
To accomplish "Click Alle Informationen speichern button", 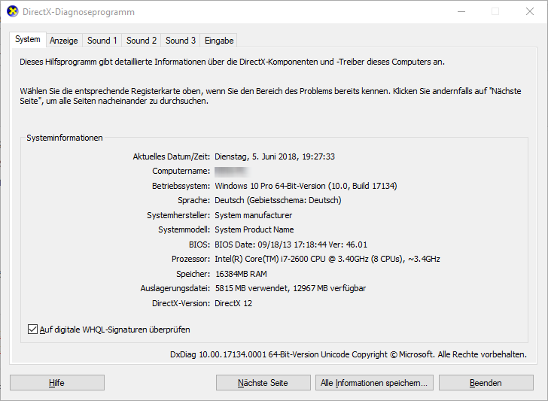I will pyautogui.click(x=374, y=383).
